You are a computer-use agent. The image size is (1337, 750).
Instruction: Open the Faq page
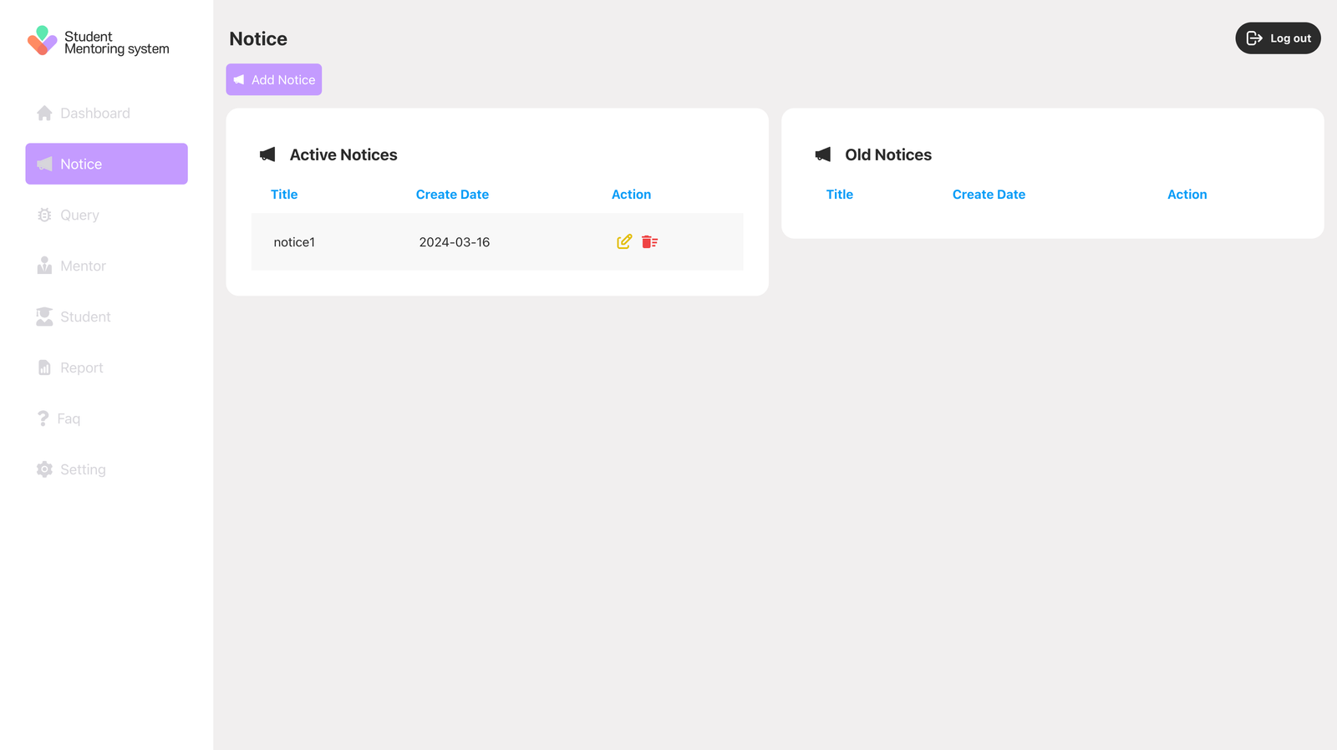click(106, 418)
